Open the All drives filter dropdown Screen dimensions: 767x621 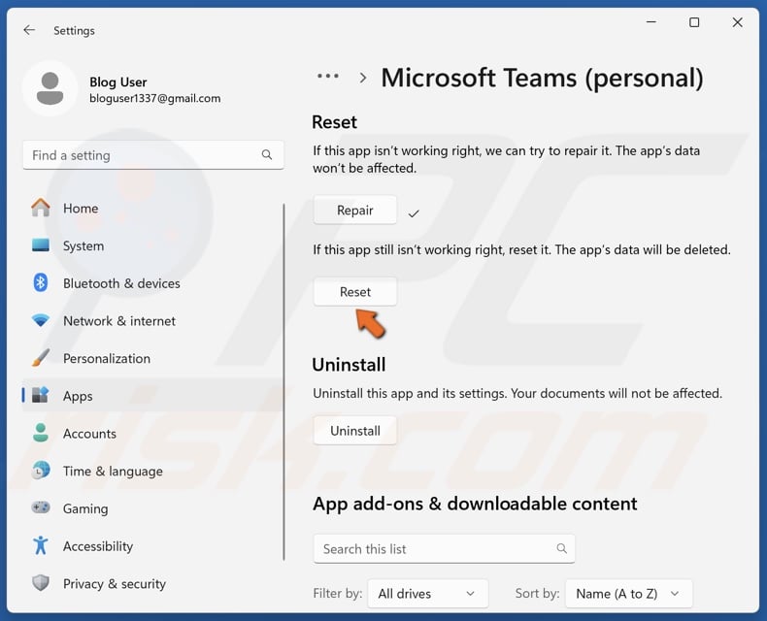point(427,594)
